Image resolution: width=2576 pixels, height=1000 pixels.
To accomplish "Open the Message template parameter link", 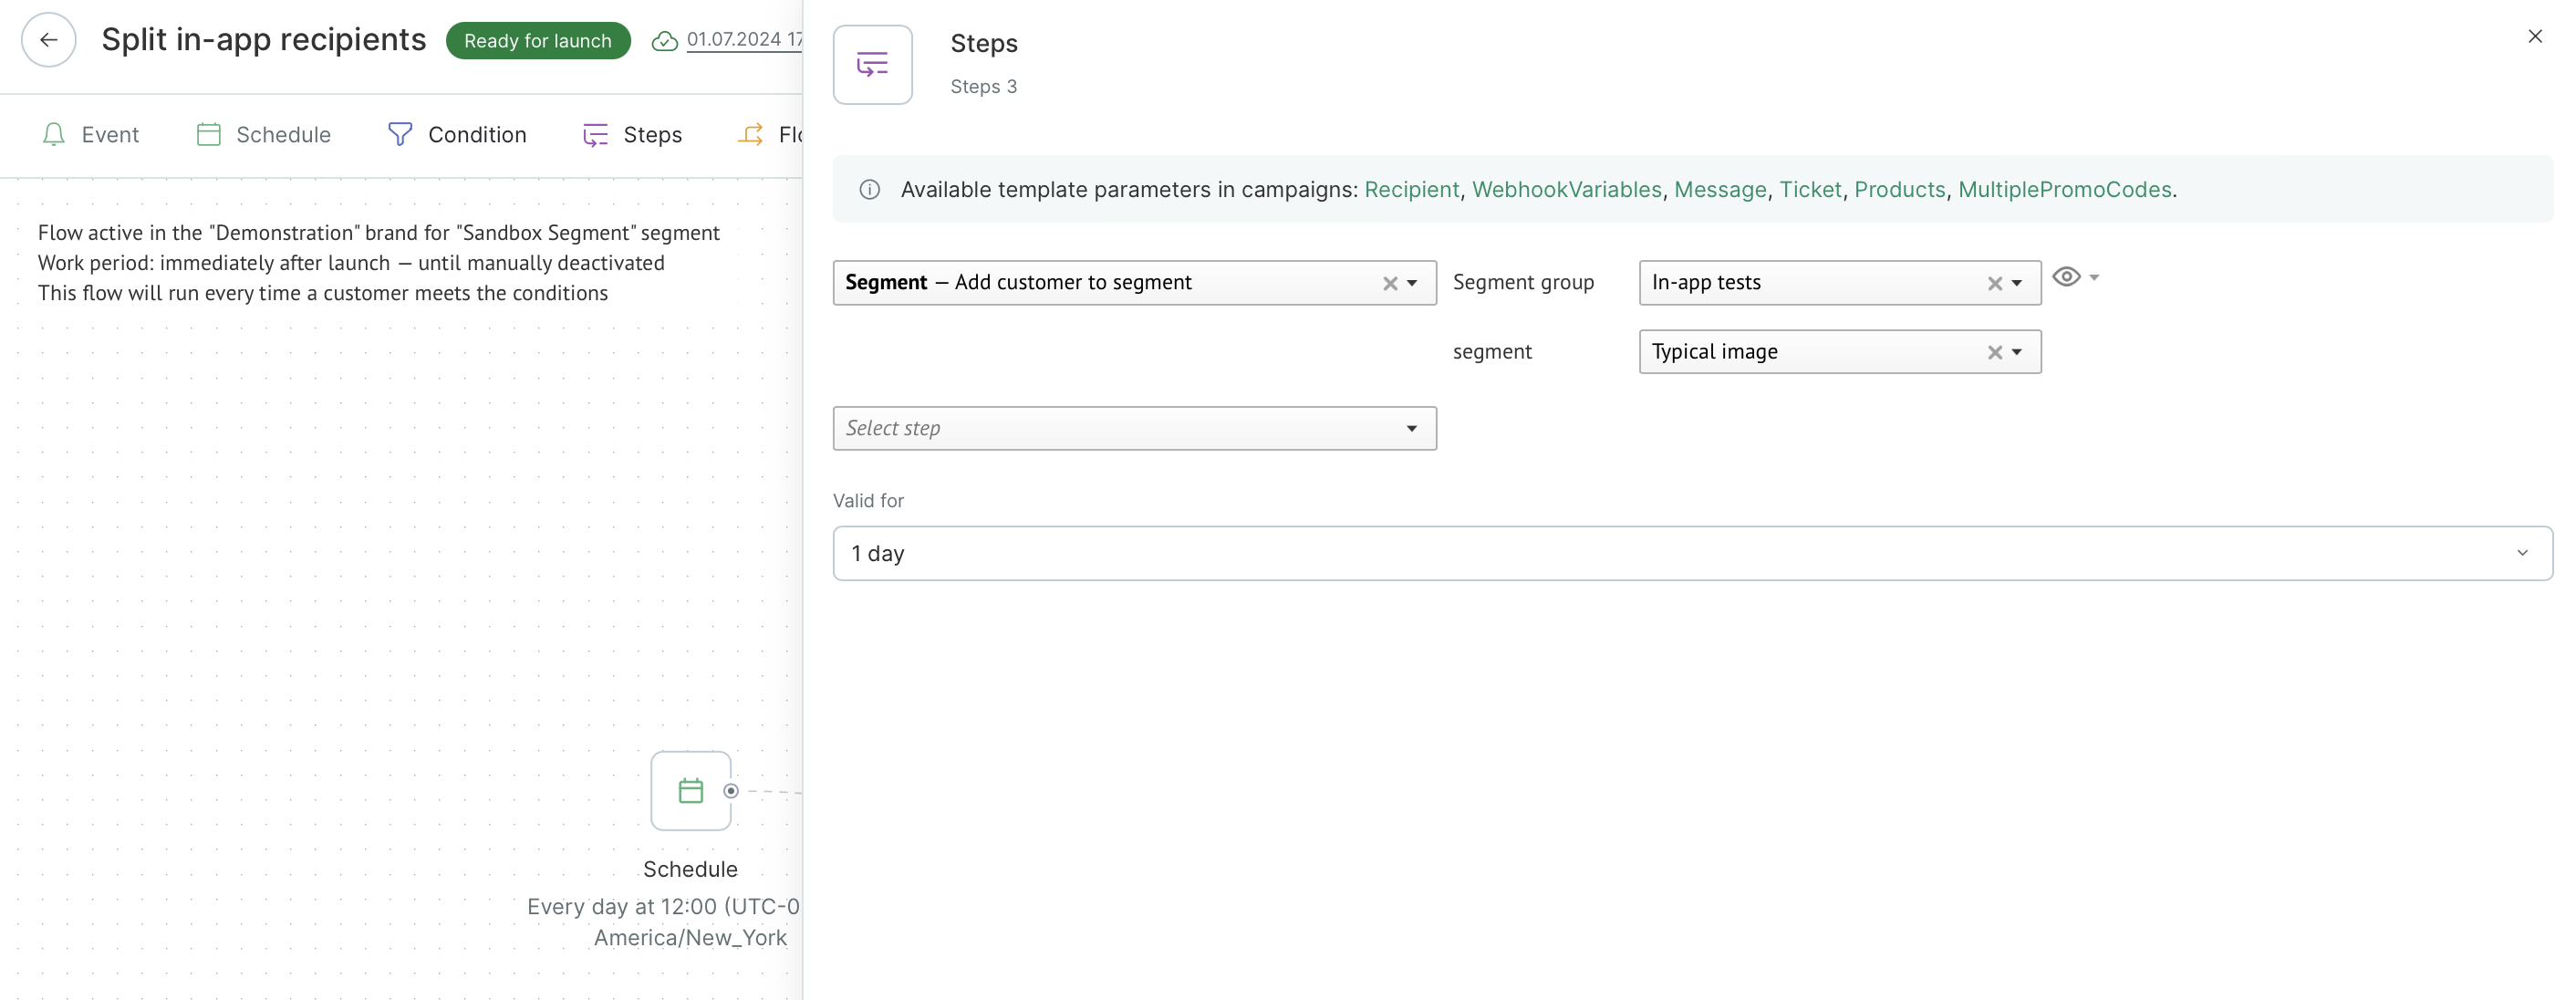I will point(1720,190).
